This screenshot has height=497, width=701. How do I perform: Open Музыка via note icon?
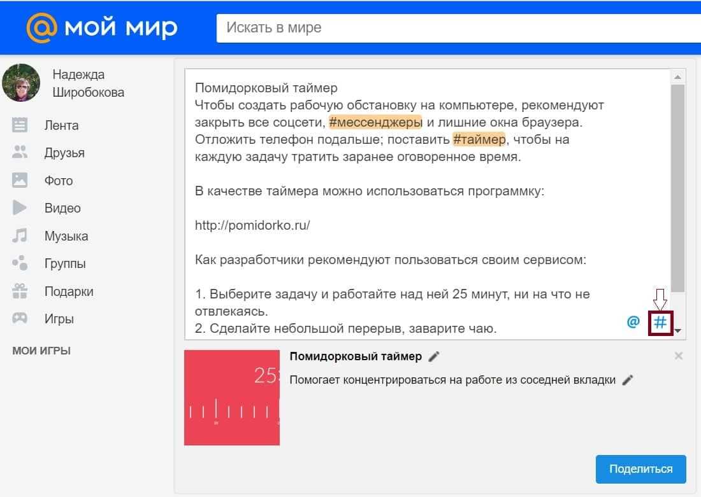(x=20, y=236)
